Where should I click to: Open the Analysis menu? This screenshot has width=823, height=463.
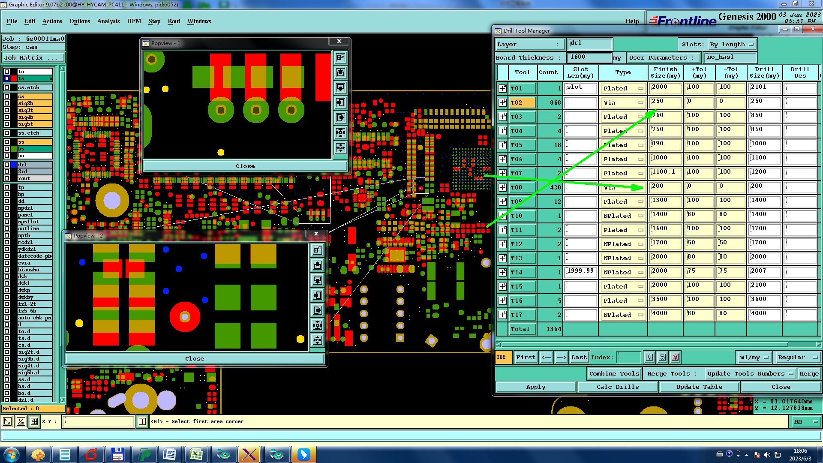click(x=108, y=21)
